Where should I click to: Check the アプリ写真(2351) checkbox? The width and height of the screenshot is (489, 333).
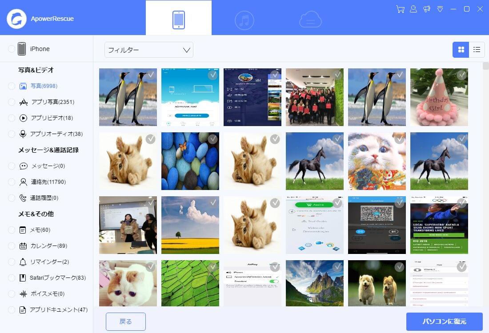click(12, 102)
